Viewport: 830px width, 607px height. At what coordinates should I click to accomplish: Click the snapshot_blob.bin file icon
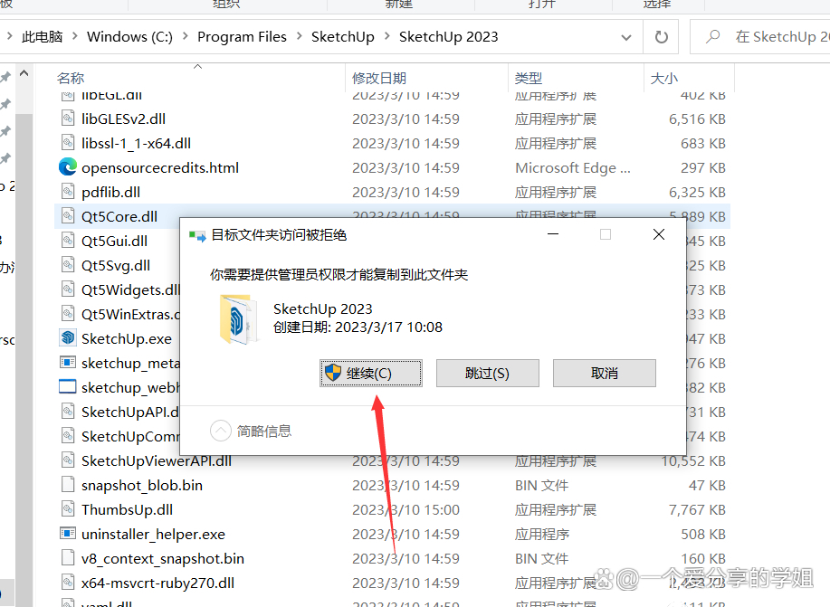(x=68, y=484)
